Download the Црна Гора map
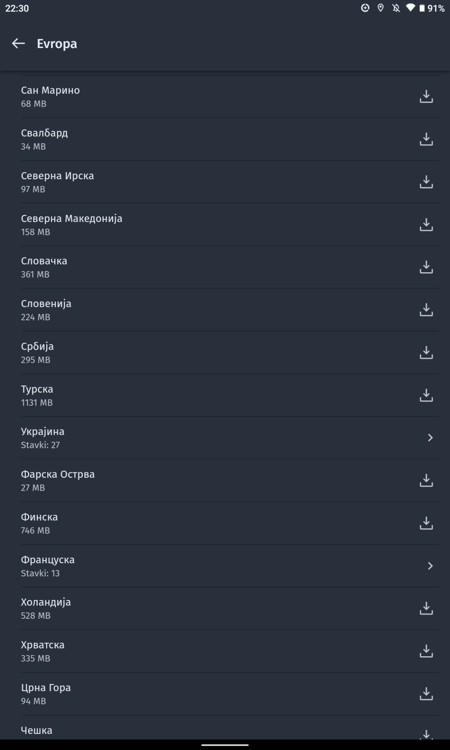450x750 pixels. pyautogui.click(x=426, y=694)
